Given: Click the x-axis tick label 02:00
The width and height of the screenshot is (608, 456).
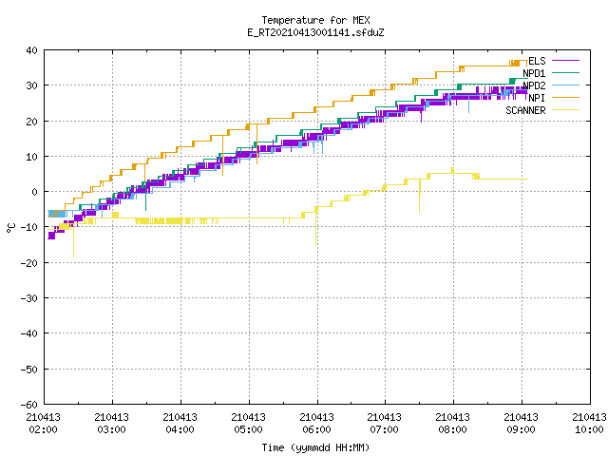Looking at the screenshot, I should (43, 429).
